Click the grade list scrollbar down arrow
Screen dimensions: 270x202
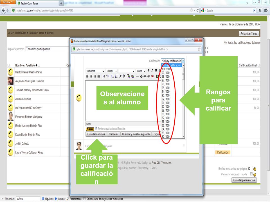click(x=183, y=137)
